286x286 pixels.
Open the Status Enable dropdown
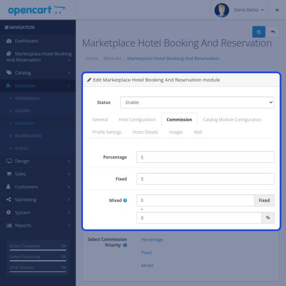pos(197,102)
